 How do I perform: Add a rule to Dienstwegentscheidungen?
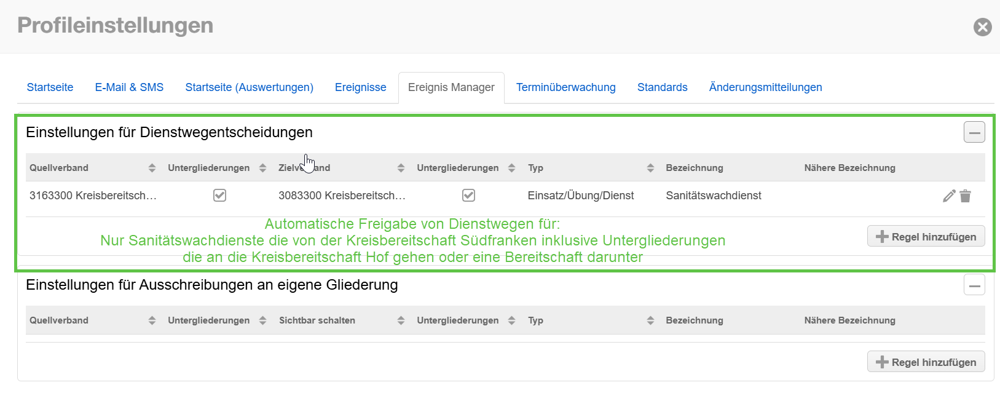tap(926, 237)
